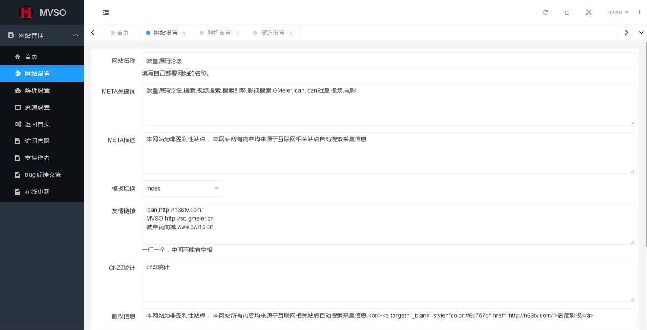Viewport: 647px width, 330px height.
Task: Expand the tab list with the down chevron
Action: pyautogui.click(x=641, y=32)
